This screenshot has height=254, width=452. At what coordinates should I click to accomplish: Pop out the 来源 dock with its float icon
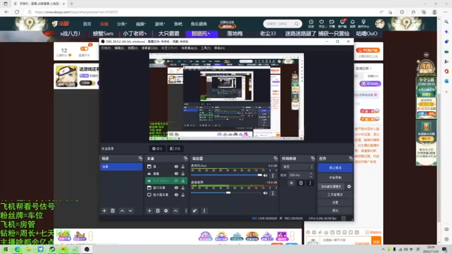[185, 159]
